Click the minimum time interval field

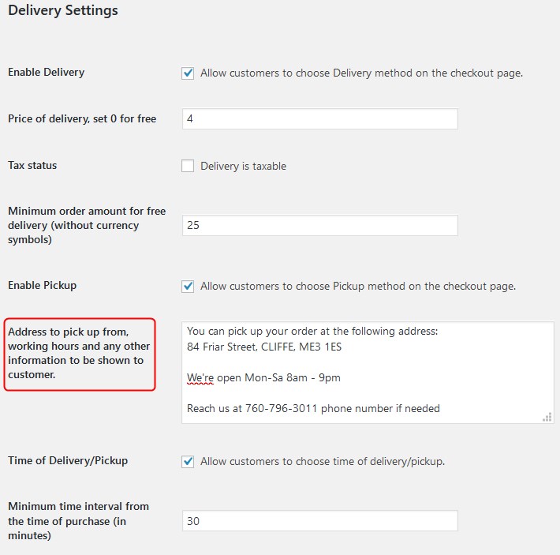[319, 521]
